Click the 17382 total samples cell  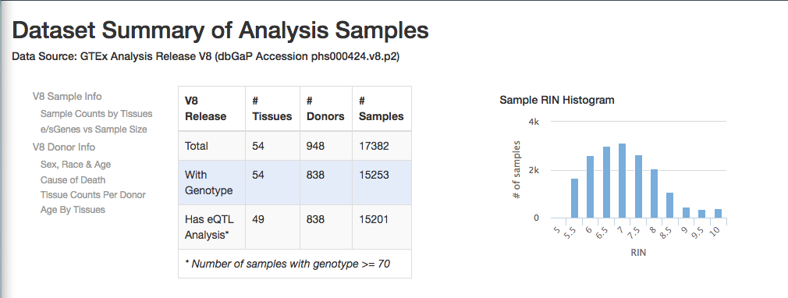click(382, 146)
